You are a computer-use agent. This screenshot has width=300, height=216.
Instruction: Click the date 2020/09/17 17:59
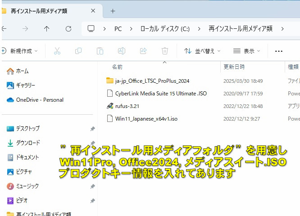[x=243, y=94]
